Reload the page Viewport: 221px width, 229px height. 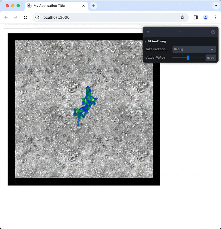(x=25, y=17)
